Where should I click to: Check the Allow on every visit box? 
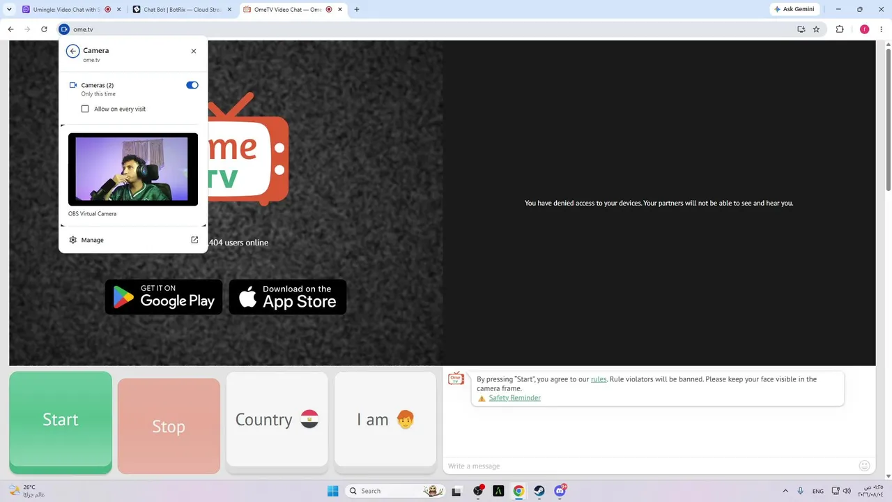pos(85,109)
